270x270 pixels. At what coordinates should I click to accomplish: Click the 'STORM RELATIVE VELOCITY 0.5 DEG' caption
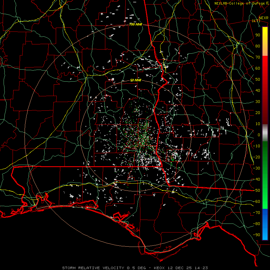pyautogui.click(x=104, y=268)
